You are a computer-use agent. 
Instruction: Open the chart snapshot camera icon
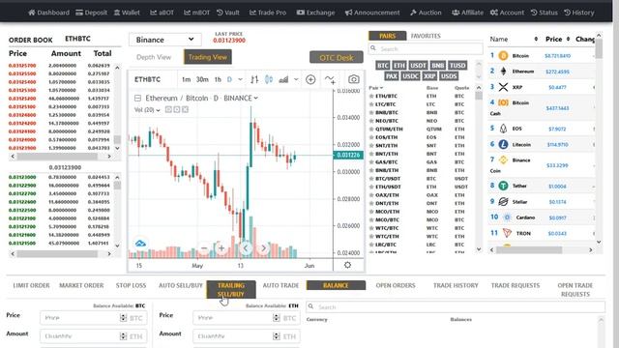click(x=354, y=79)
